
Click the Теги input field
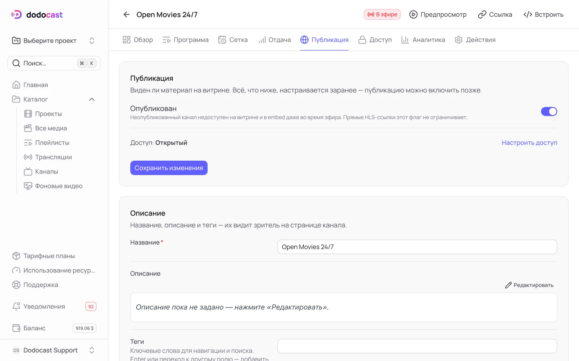[417, 346]
